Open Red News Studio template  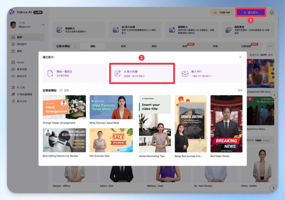coord(226,124)
